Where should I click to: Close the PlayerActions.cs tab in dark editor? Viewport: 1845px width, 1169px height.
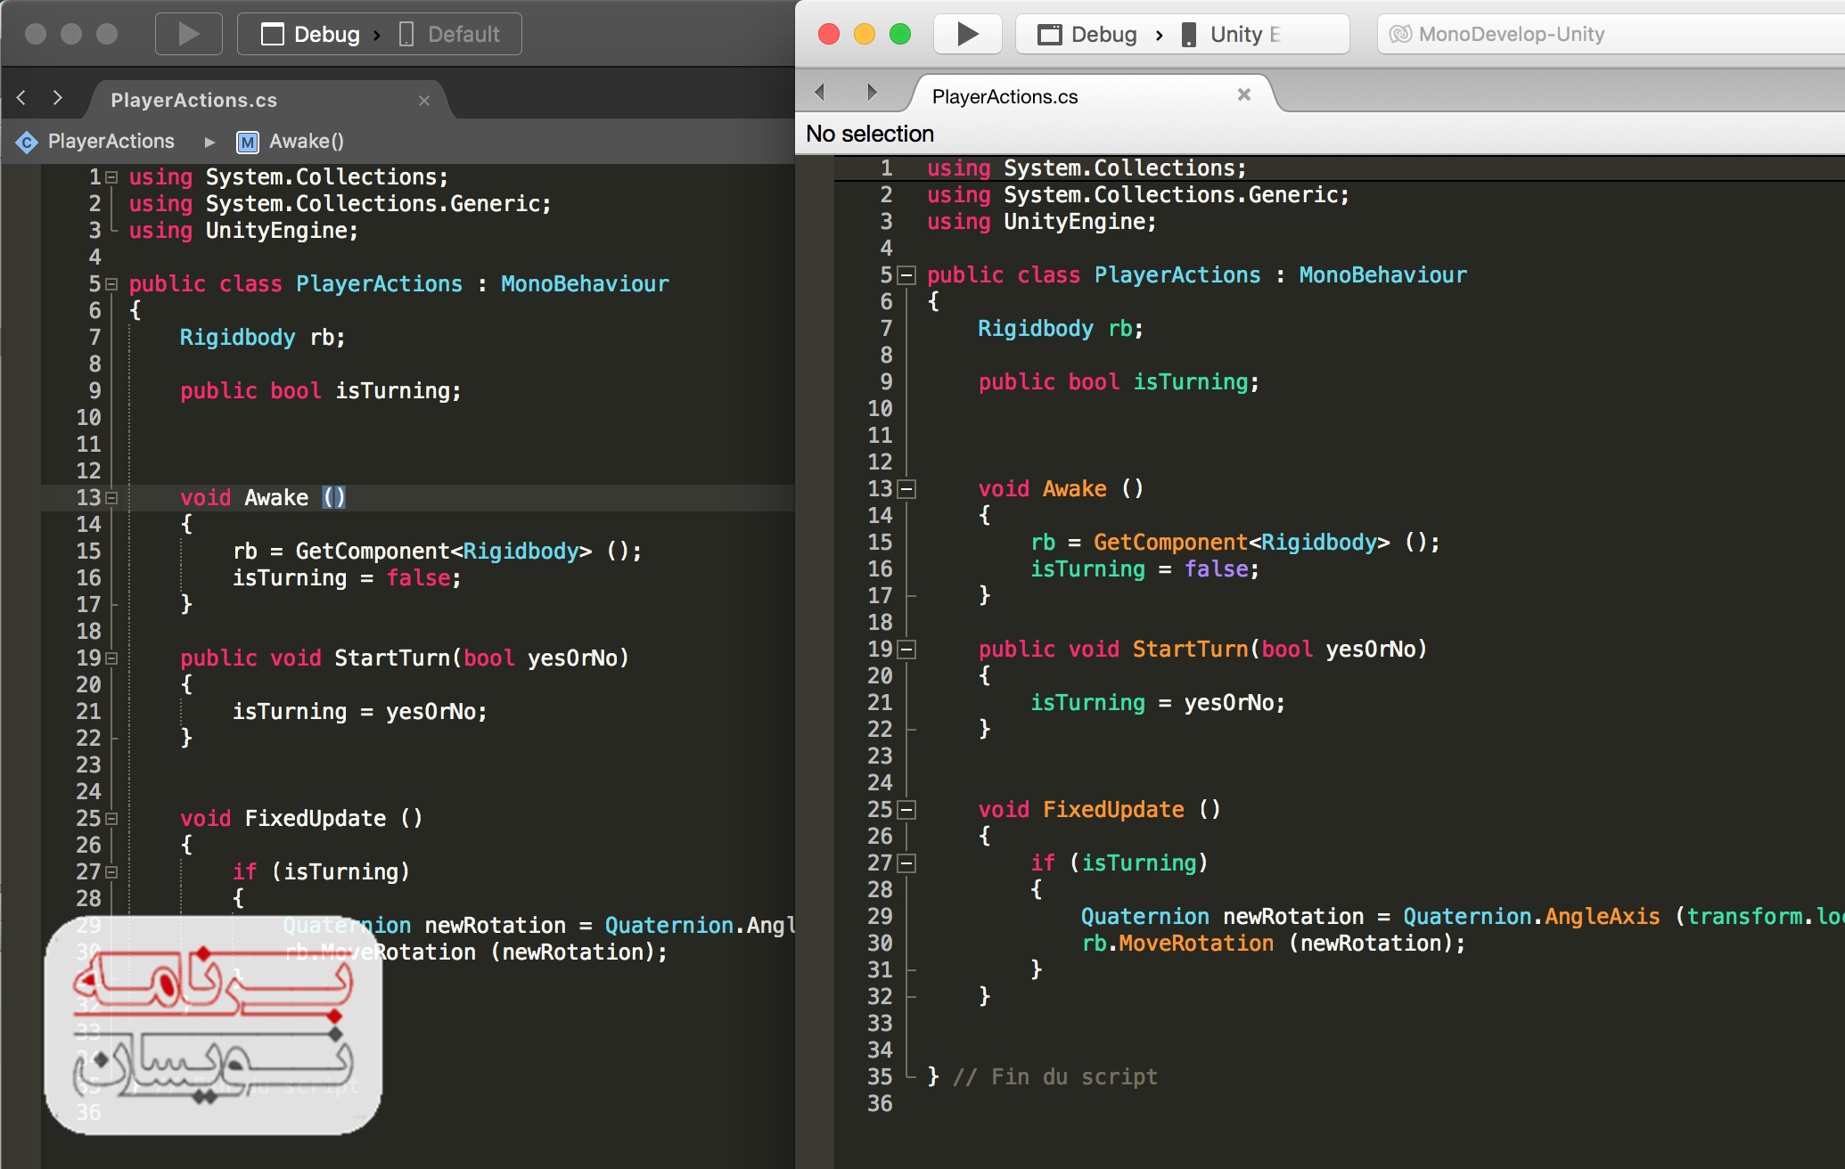tap(424, 101)
